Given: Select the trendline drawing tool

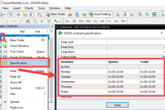Looking at the screenshot, I should tap(21, 21).
